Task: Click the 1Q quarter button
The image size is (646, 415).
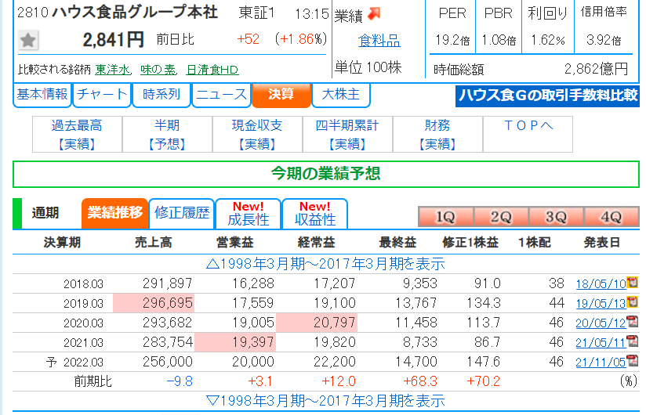Action: 445,217
